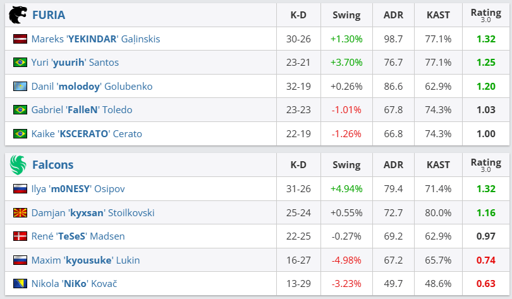The image size is (512, 299).
Task: Click the Brazilian flag beside yuurih
Action: [x=20, y=63]
